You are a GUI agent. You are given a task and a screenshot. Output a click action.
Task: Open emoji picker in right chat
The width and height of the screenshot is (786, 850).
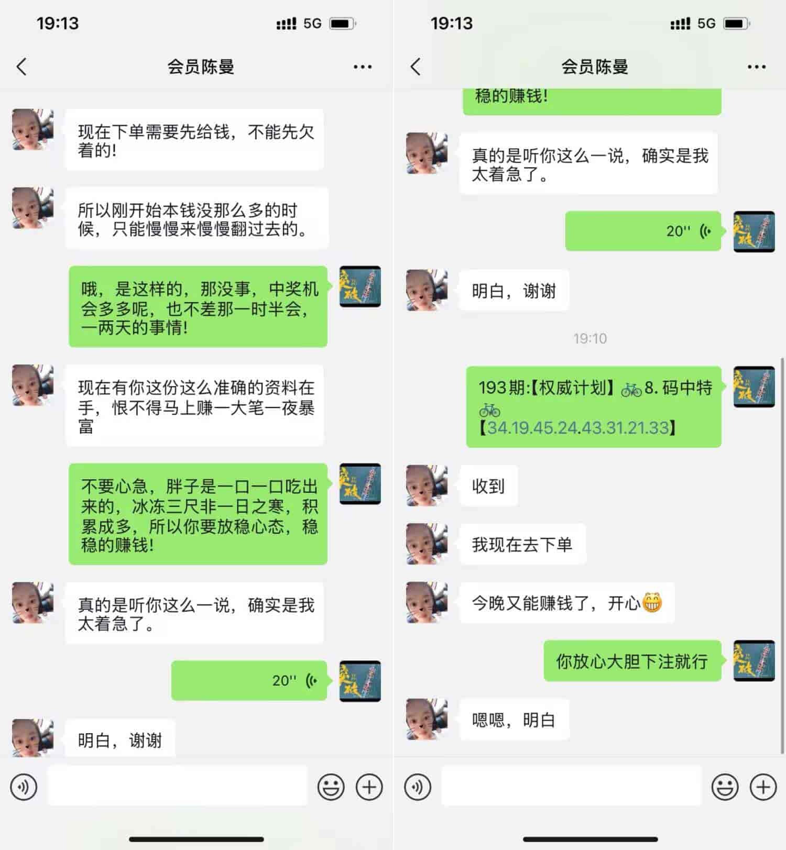coord(725,786)
